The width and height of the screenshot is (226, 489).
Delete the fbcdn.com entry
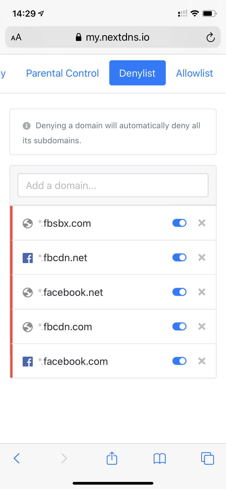pyautogui.click(x=202, y=326)
